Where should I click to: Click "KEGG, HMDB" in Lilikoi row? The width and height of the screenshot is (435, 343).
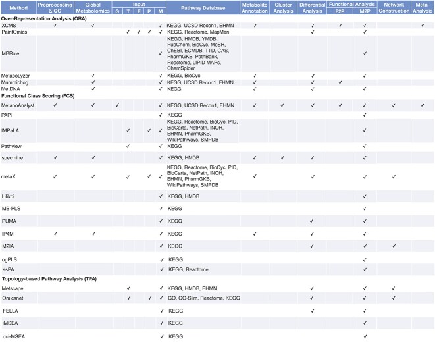[x=184, y=196]
